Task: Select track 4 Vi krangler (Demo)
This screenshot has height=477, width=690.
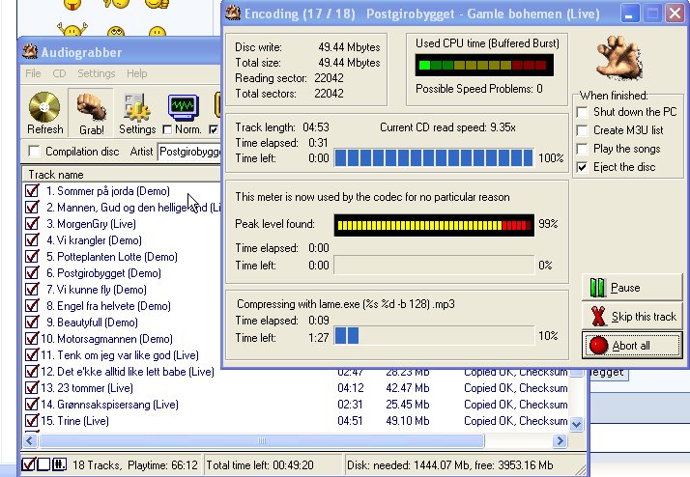Action: coord(94,240)
